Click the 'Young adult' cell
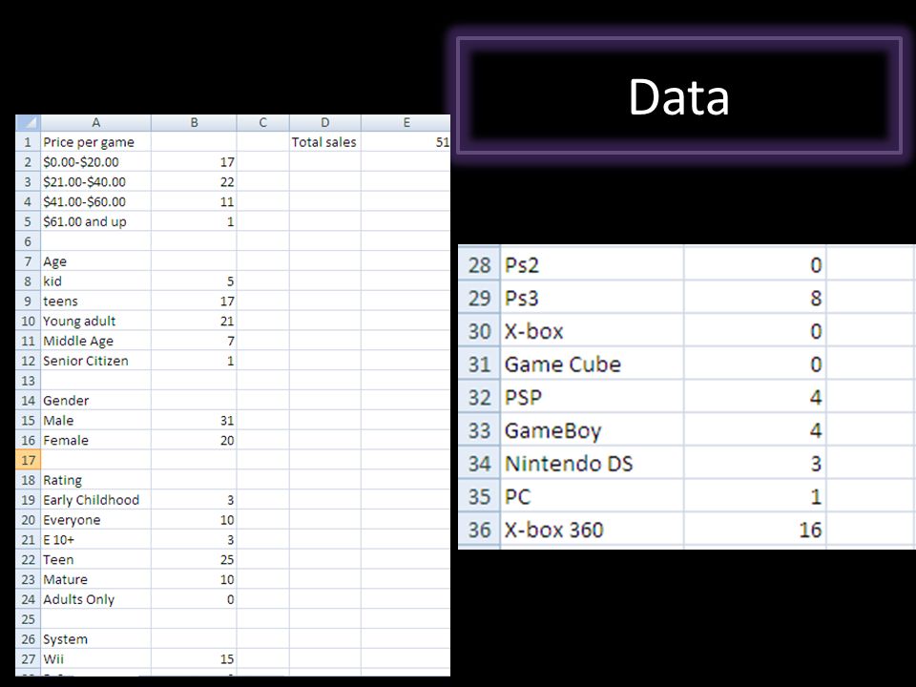This screenshot has height=687, width=916. tap(95, 321)
